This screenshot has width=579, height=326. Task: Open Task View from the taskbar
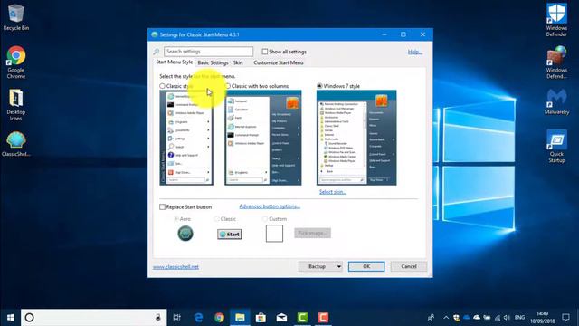pos(177,318)
